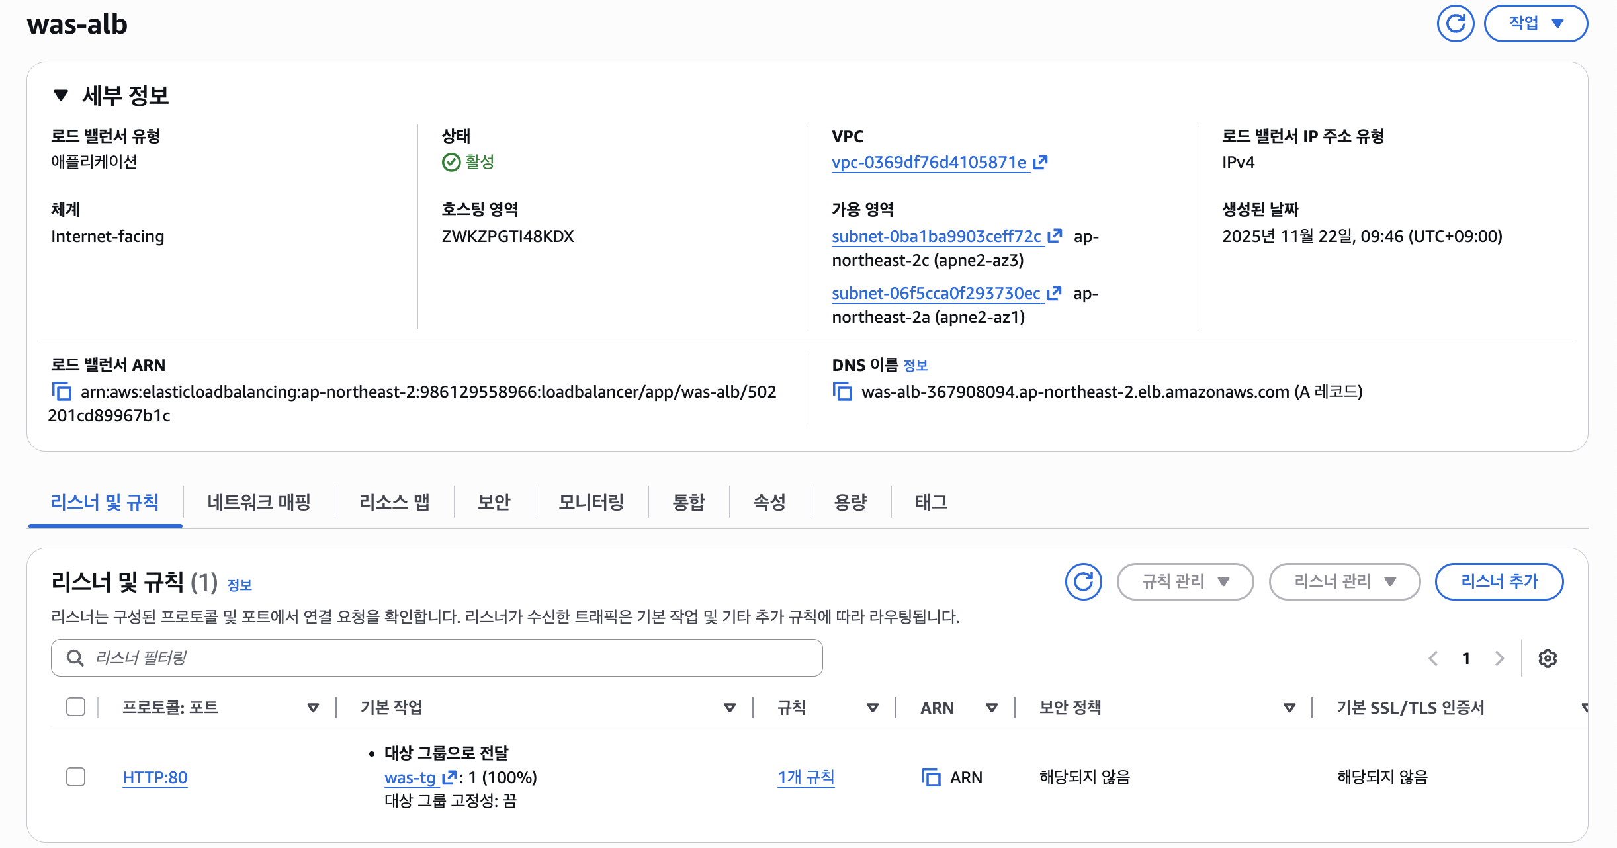This screenshot has height=848, width=1617.
Task: Open listener table preferences gear
Action: point(1547,658)
